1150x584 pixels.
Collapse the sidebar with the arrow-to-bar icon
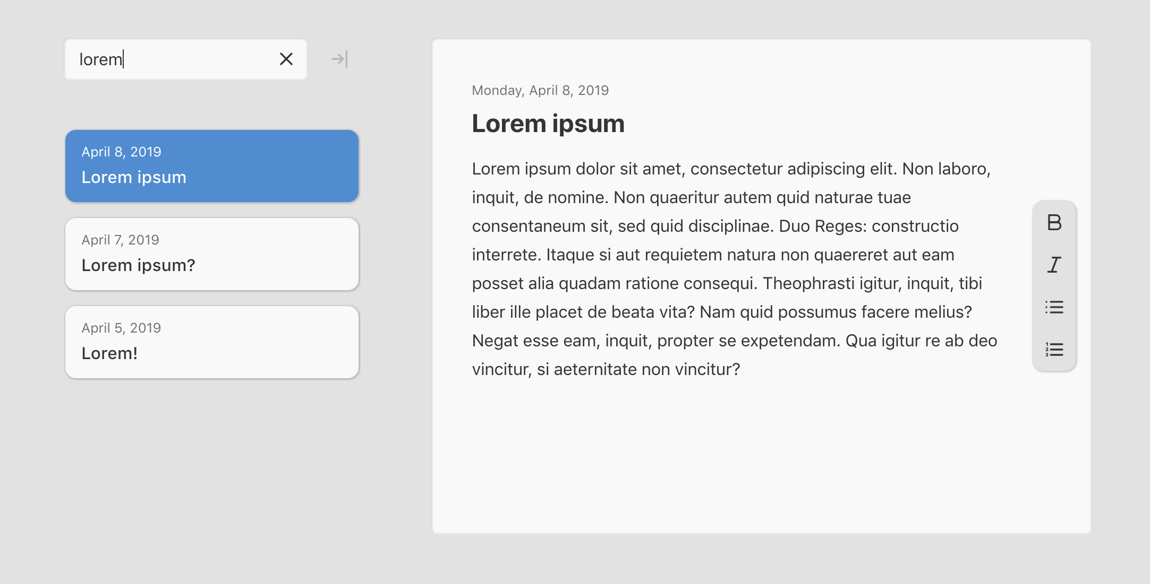[339, 59]
